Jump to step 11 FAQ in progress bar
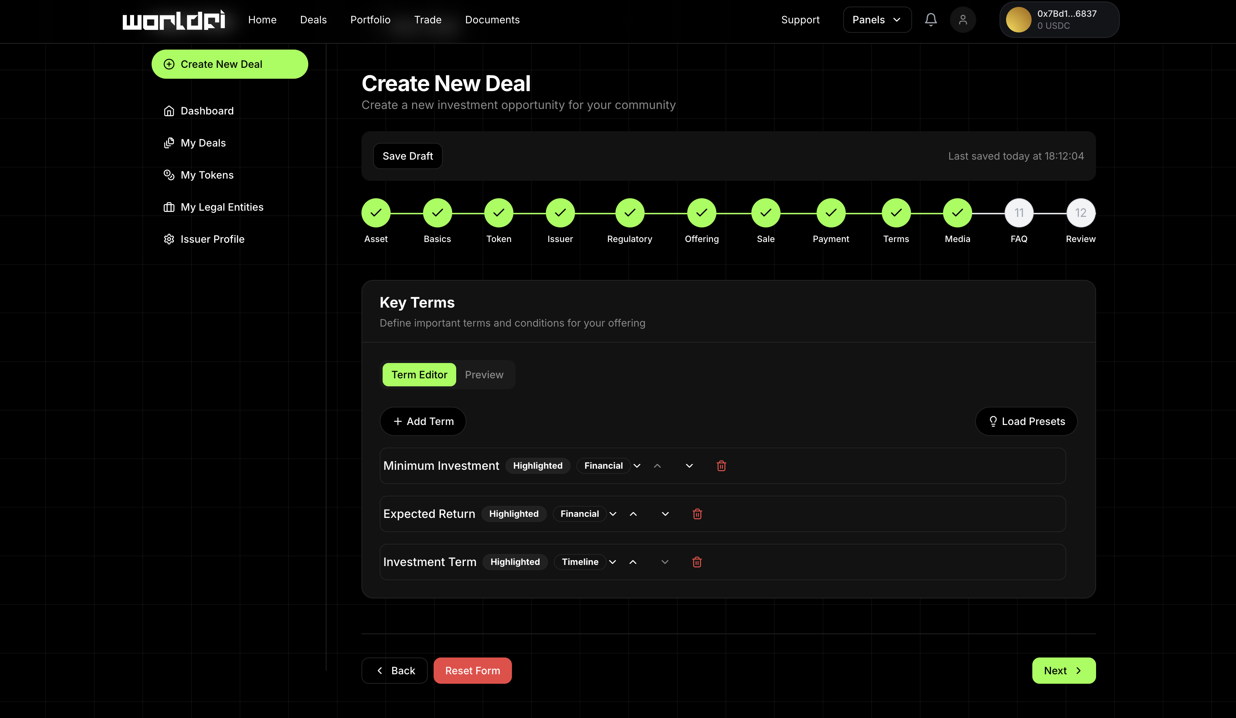The image size is (1236, 718). point(1019,213)
